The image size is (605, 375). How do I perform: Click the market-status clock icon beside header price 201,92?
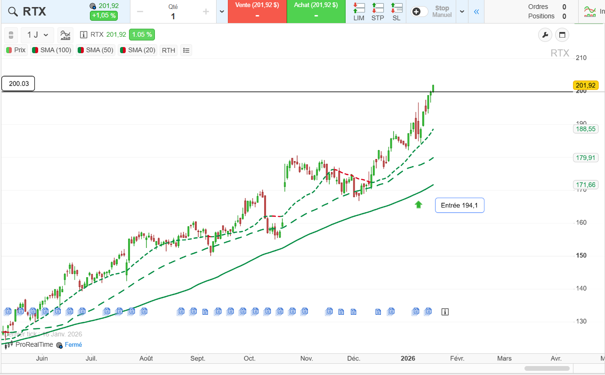93,6
